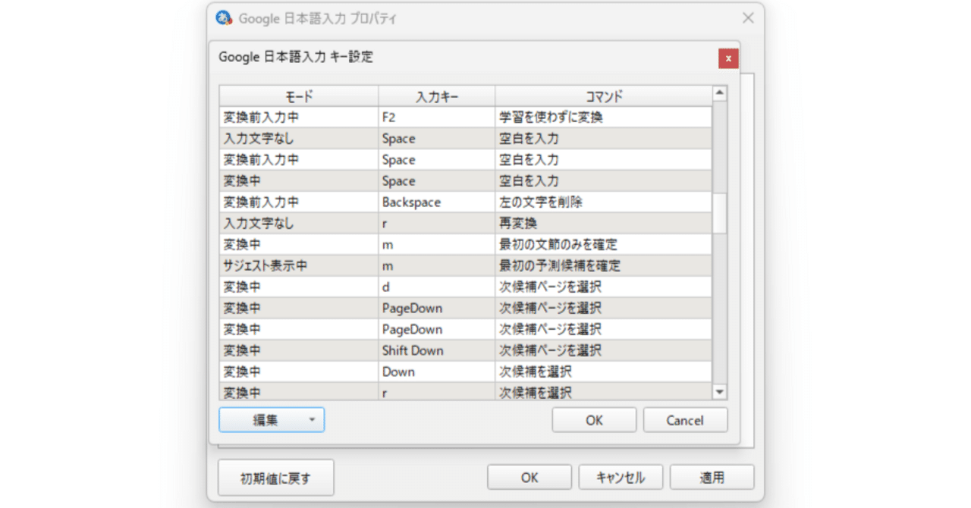Select the F2 key setting row
The height and width of the screenshot is (508, 971).
coord(379,117)
